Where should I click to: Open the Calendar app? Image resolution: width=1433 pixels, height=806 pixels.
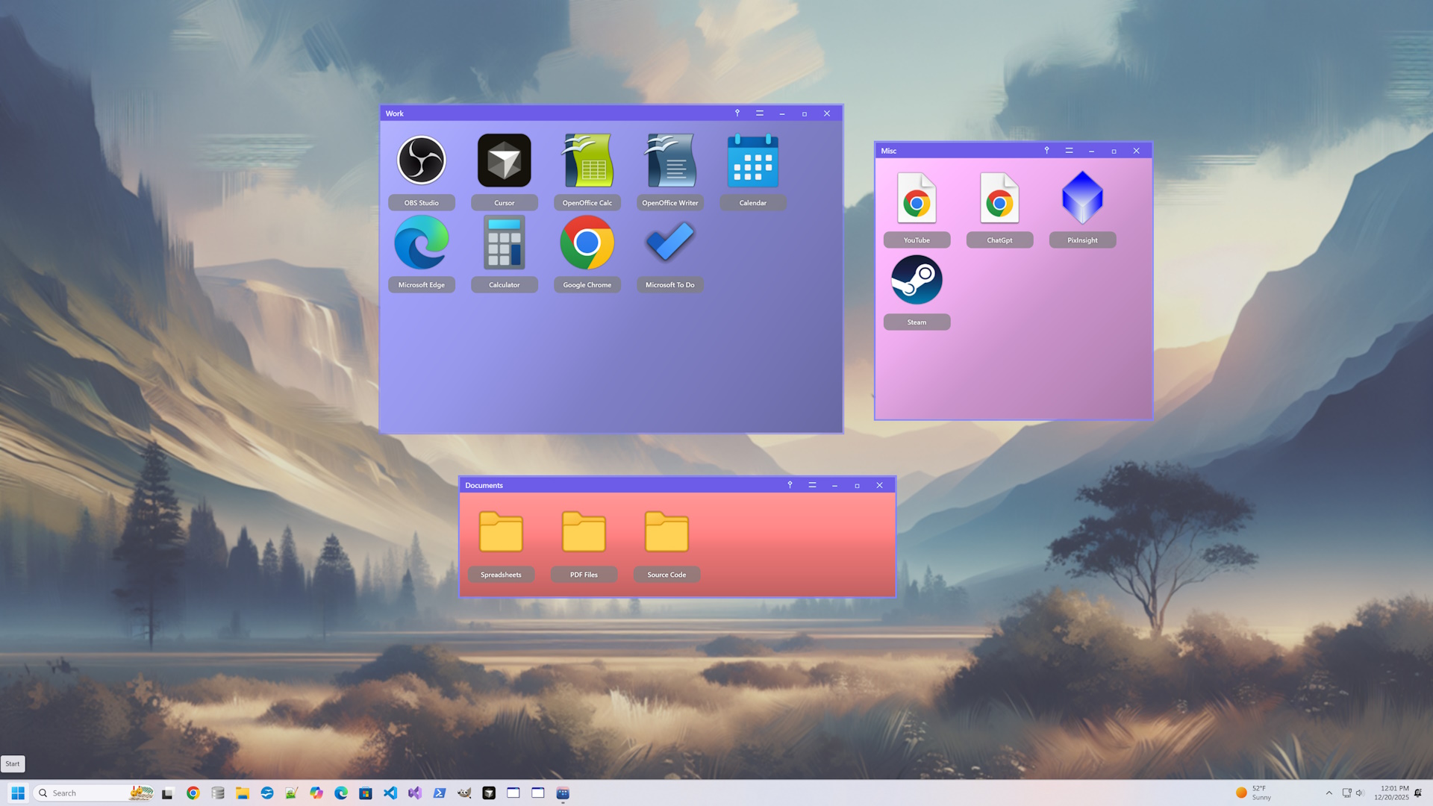pyautogui.click(x=752, y=160)
